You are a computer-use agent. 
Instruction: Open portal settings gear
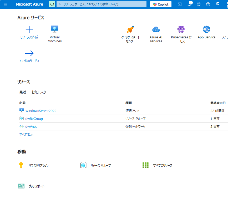[x=199, y=4]
